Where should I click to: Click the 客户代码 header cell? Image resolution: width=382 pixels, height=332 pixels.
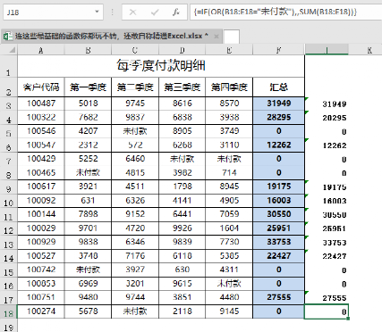tap(41, 87)
